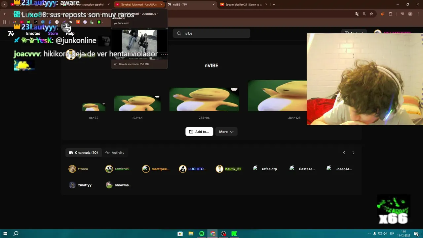Open the 7TV bookmark icon in bookmarks bar
The image size is (423, 238).
click(x=71, y=22)
